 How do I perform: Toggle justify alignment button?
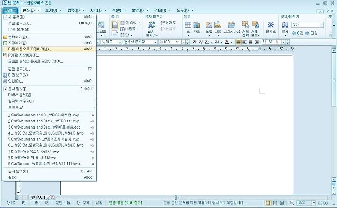(x=238, y=42)
